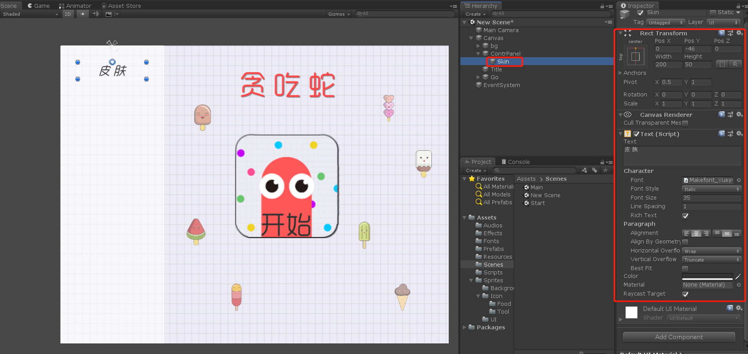The width and height of the screenshot is (748, 354).
Task: Click the Add Component button
Action: point(679,337)
